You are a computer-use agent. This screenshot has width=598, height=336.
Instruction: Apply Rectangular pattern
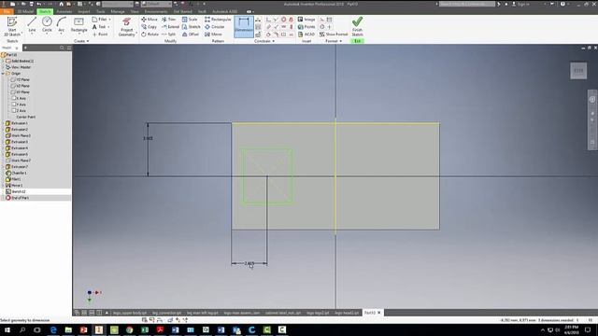pos(218,19)
